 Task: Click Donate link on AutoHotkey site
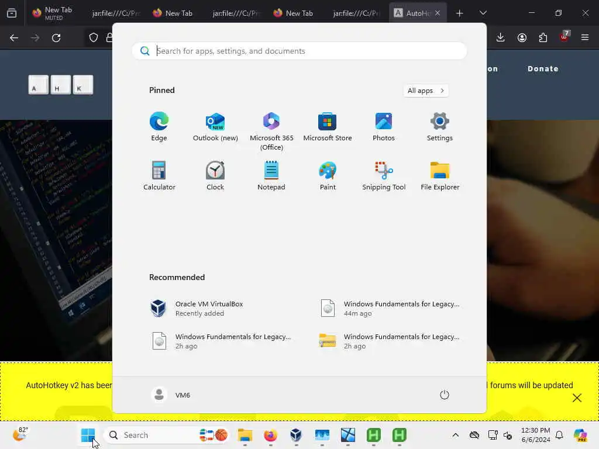click(543, 69)
